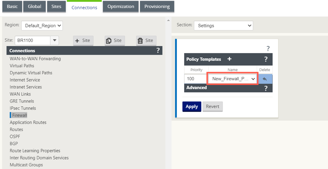The height and width of the screenshot is (169, 328).
Task: Switch to the Optimization tab
Action: [x=121, y=7]
